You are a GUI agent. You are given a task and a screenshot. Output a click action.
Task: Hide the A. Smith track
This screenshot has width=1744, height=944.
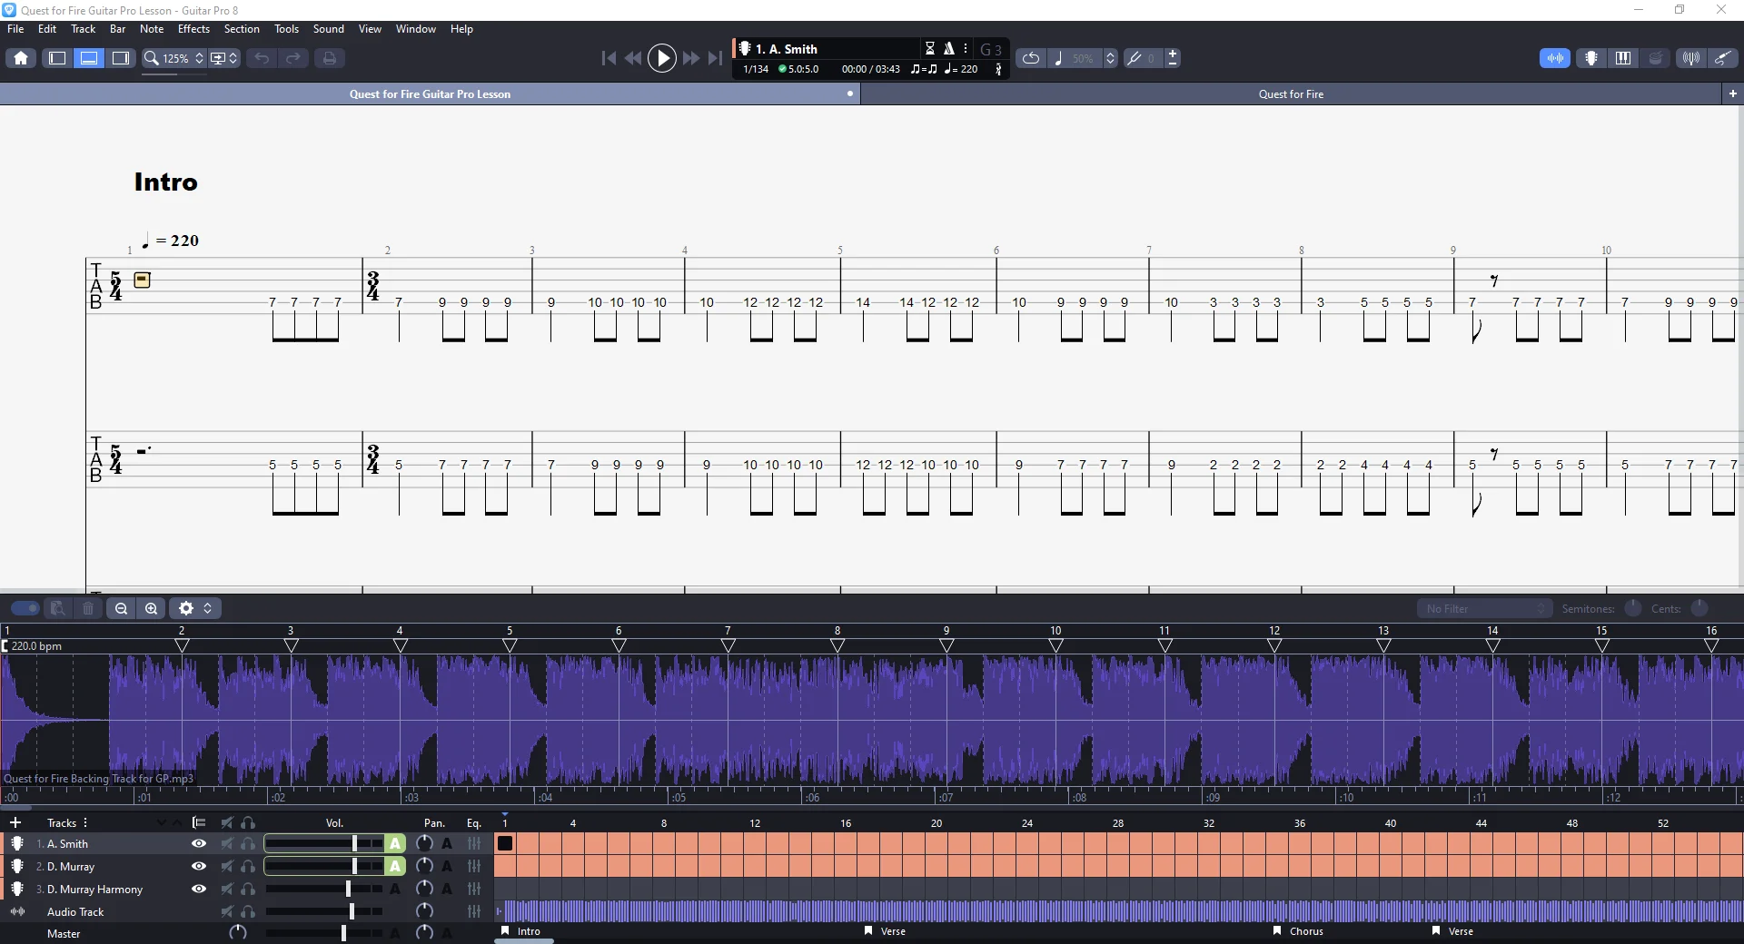tap(198, 843)
